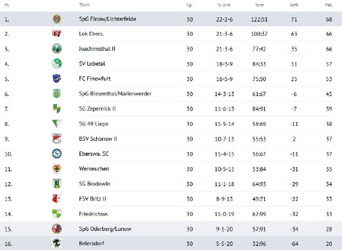Open the SpG Biesenthal/Marienwerder team link
This screenshot has width=342, height=250.
tap(115, 94)
